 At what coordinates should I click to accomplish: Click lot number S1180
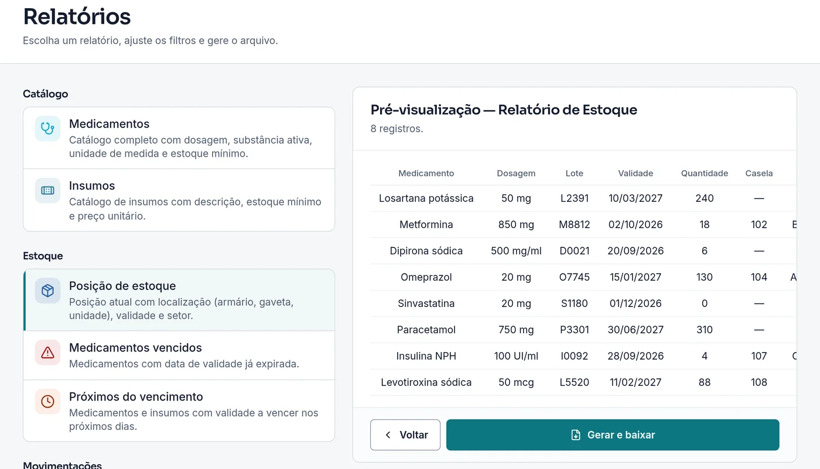click(575, 304)
